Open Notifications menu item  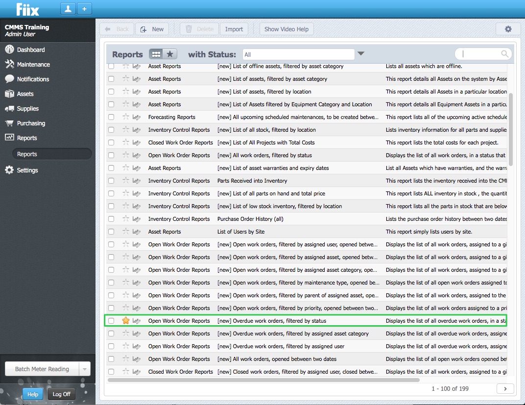[33, 79]
